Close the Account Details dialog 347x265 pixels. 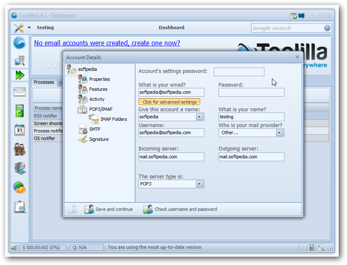pos(297,57)
